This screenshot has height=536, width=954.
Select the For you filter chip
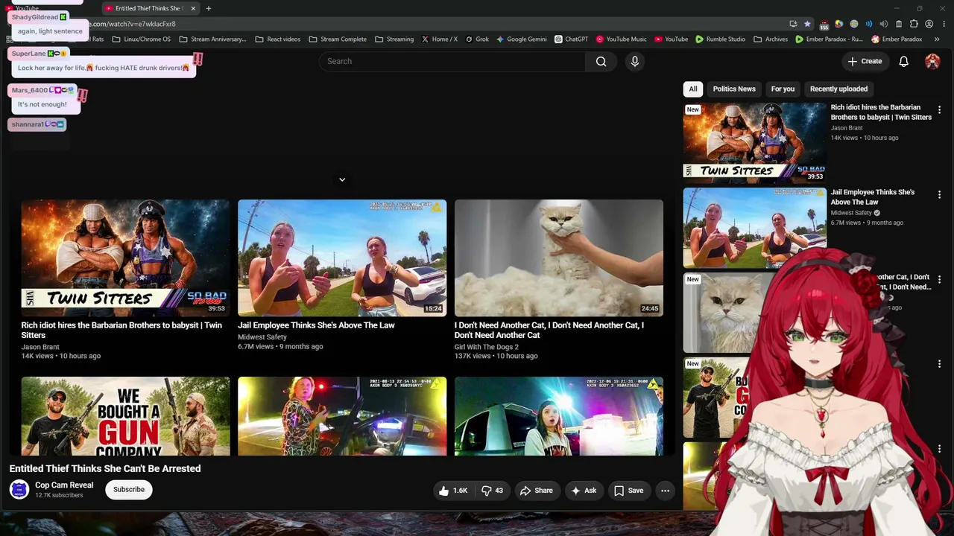point(783,89)
